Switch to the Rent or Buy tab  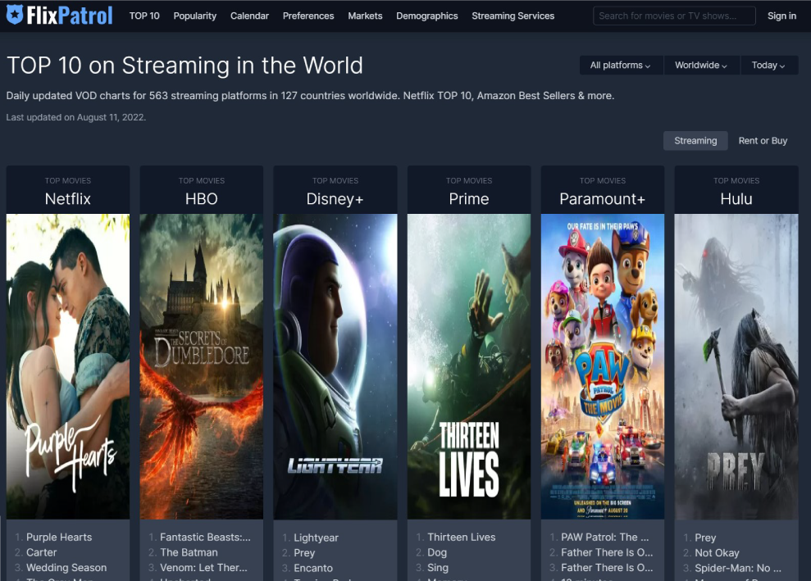click(x=763, y=141)
